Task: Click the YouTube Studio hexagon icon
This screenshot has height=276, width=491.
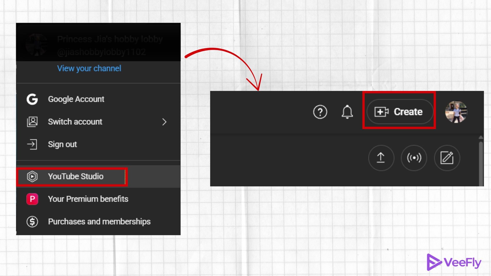Action: pyautogui.click(x=32, y=177)
